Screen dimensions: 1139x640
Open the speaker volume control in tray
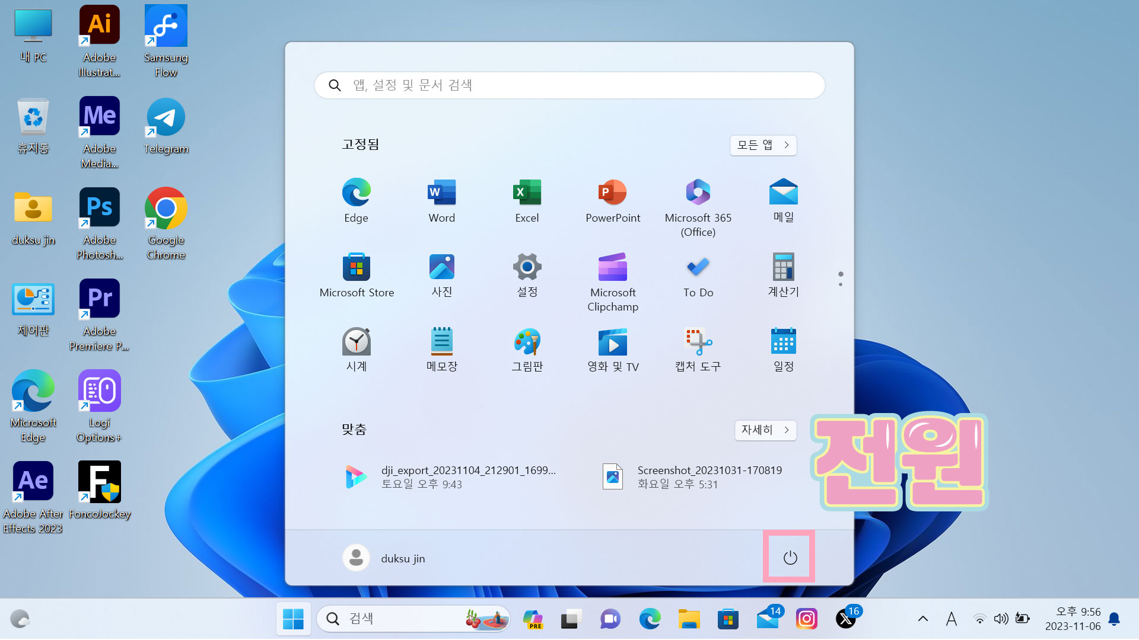point(1001,619)
